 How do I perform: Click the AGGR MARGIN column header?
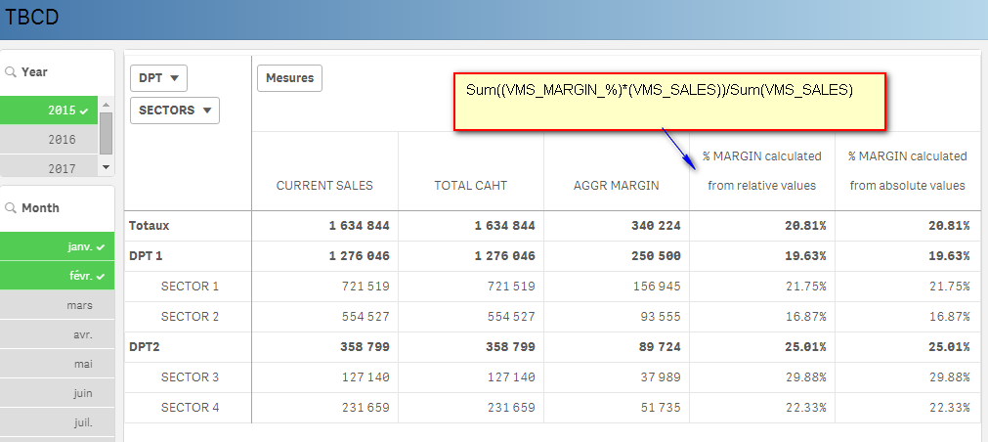pos(616,186)
